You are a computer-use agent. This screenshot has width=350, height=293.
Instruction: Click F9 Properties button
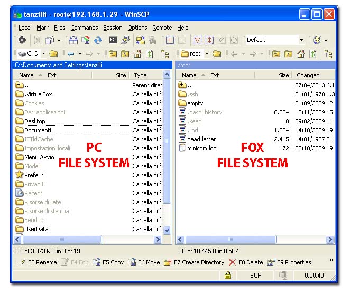tap(289, 262)
